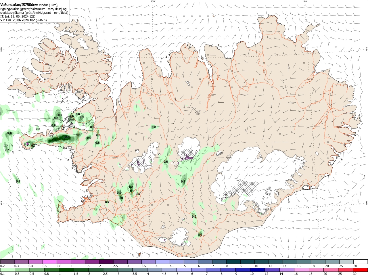Click the 0.6 value between Langjökull and Hofsjökull
This screenshot has width=368, height=276.
click(166, 162)
